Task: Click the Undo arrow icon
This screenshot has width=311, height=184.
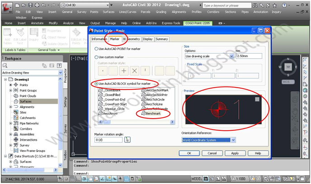Action: [x=44, y=5]
